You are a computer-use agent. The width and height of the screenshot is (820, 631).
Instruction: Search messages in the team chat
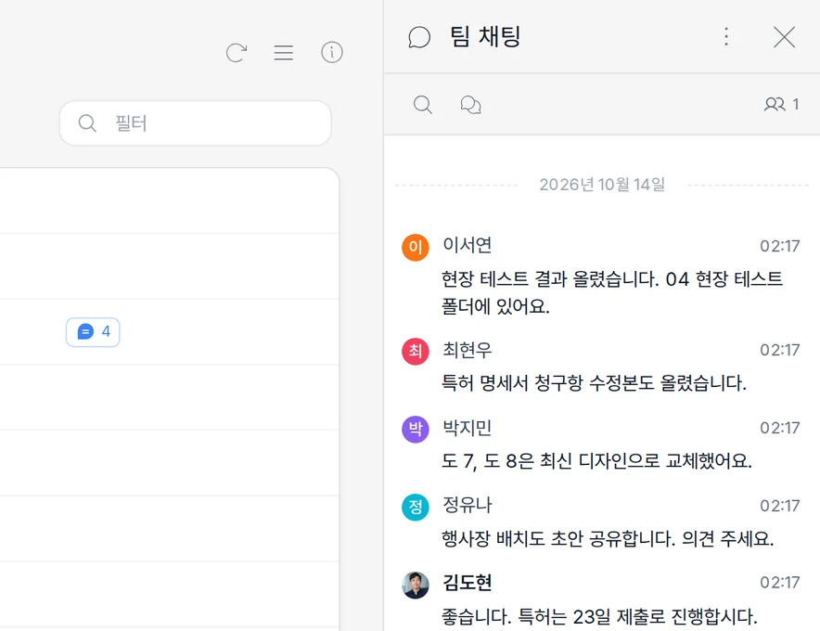423,105
